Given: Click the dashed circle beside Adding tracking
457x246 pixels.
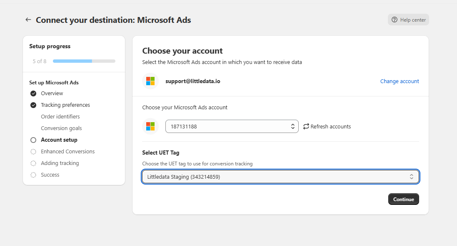Looking at the screenshot, I should coord(33,163).
